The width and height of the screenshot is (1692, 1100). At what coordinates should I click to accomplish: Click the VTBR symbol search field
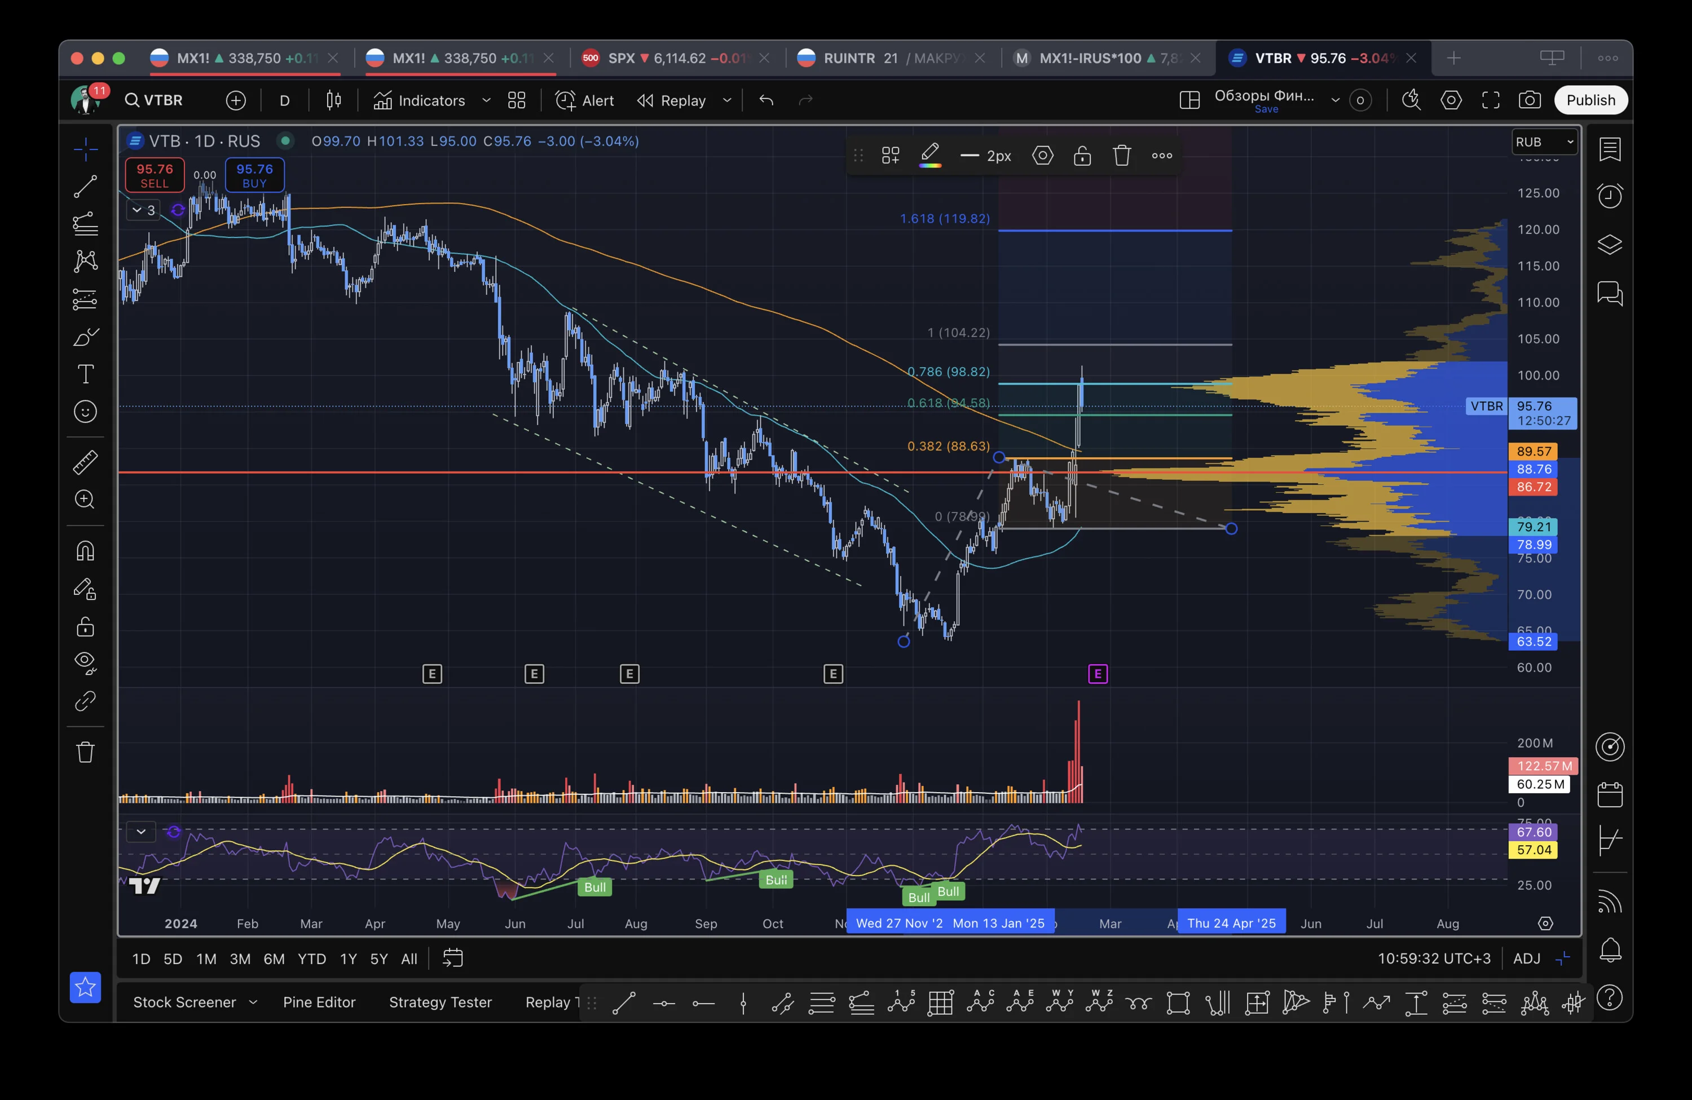point(155,100)
